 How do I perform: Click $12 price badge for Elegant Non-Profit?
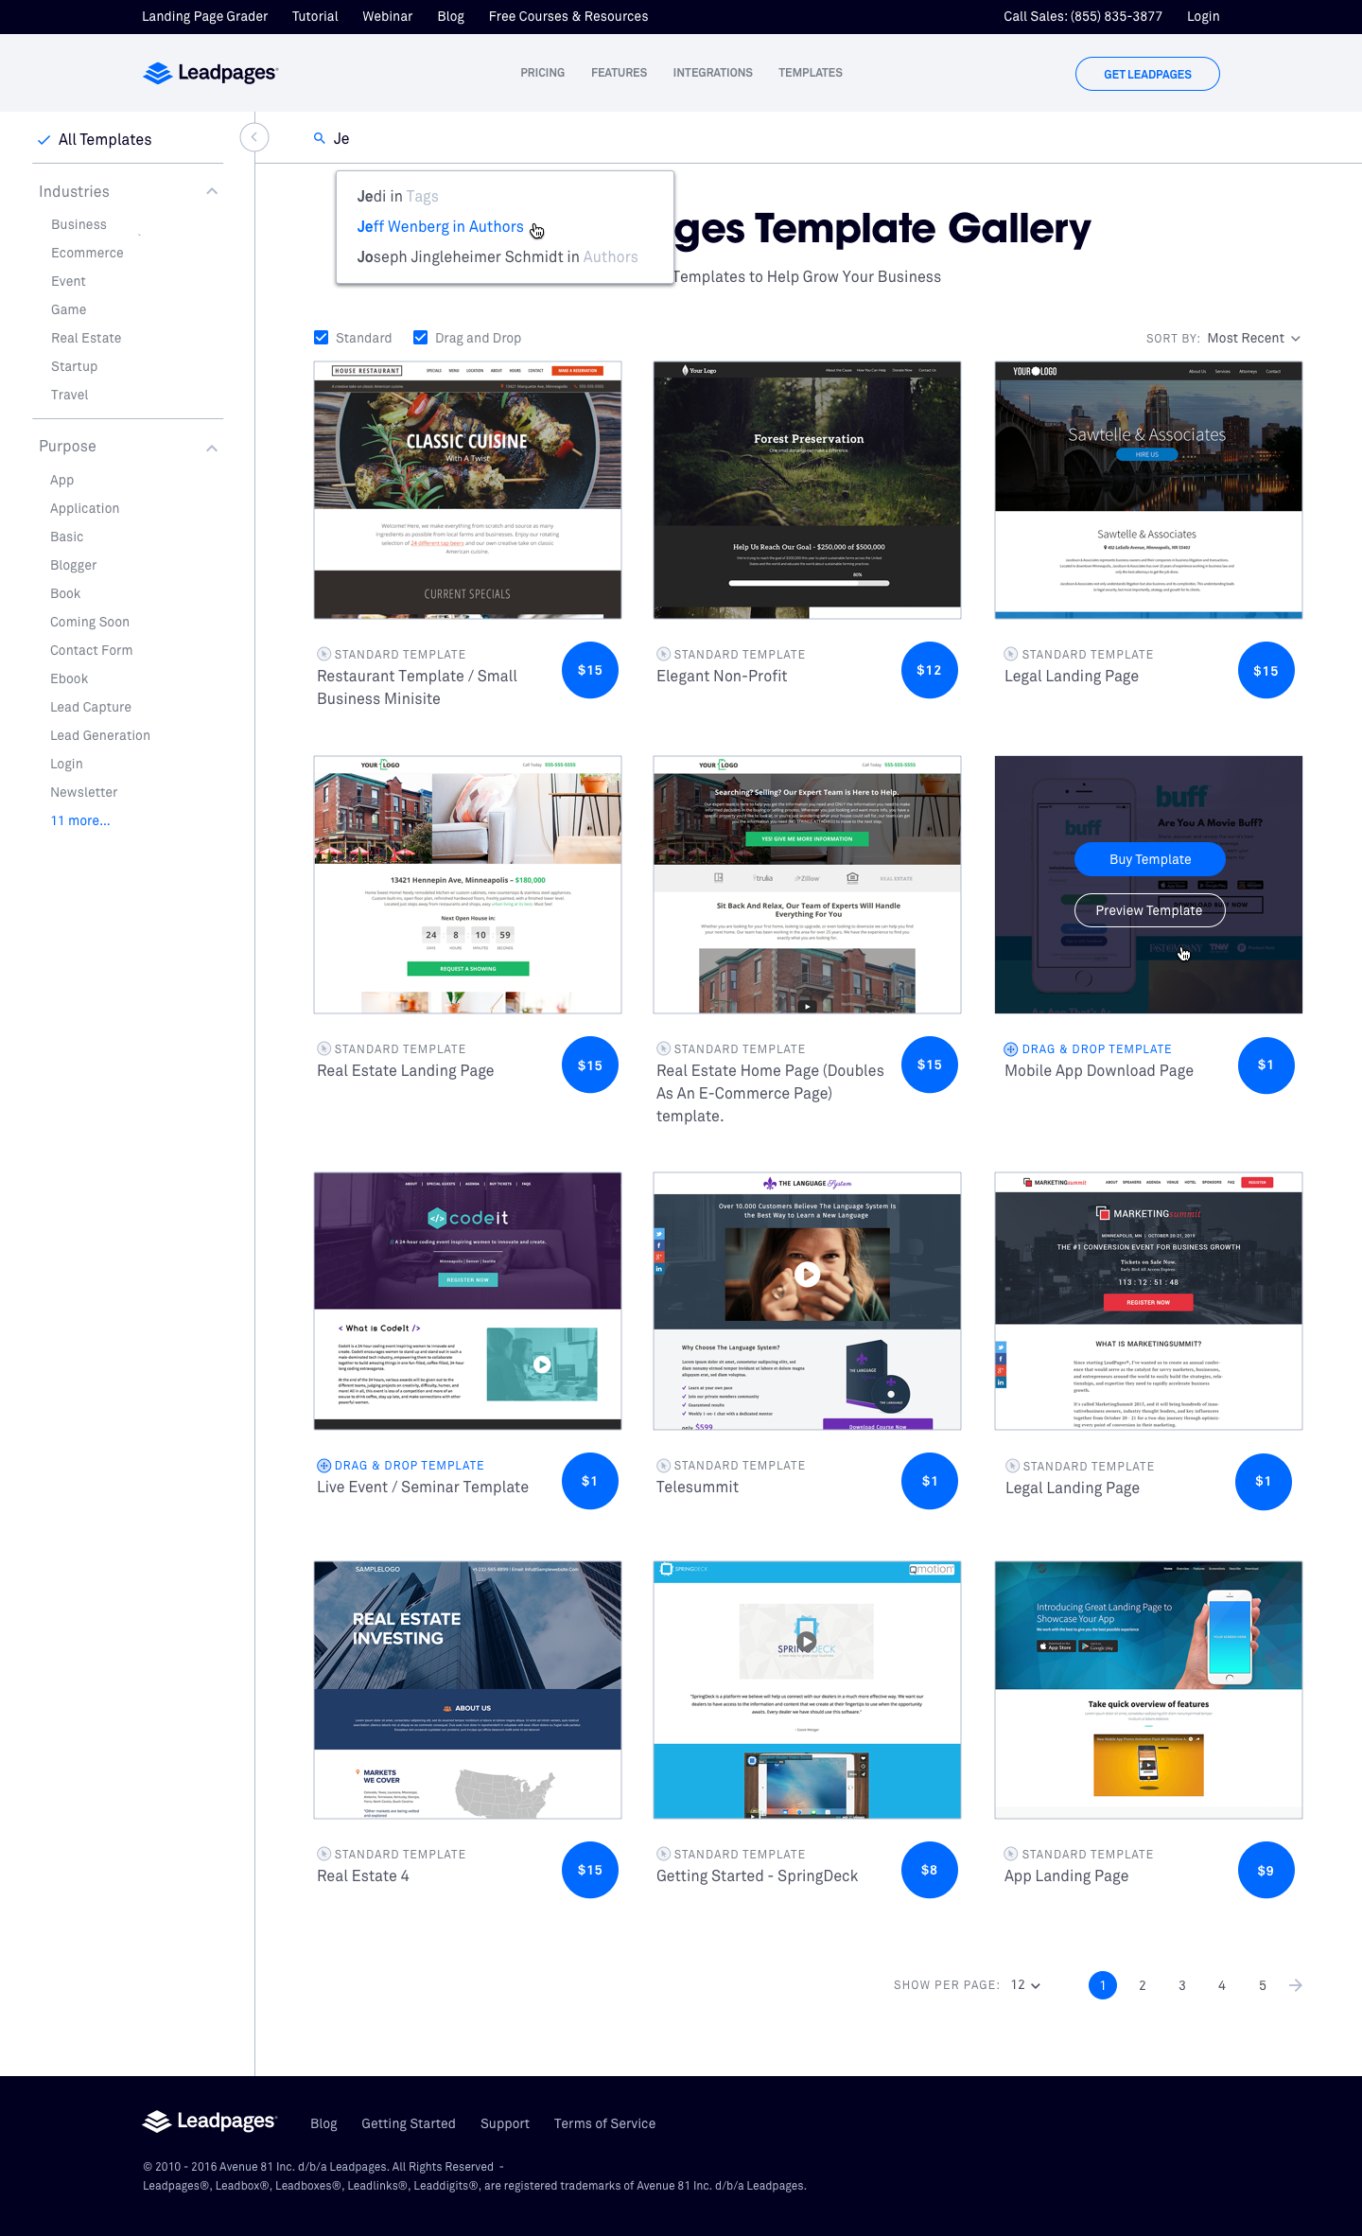[x=930, y=670]
